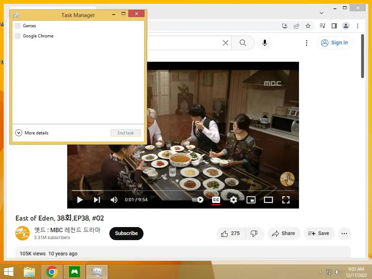This screenshot has width=372, height=279.
Task: Save video to playlist
Action: (x=319, y=234)
